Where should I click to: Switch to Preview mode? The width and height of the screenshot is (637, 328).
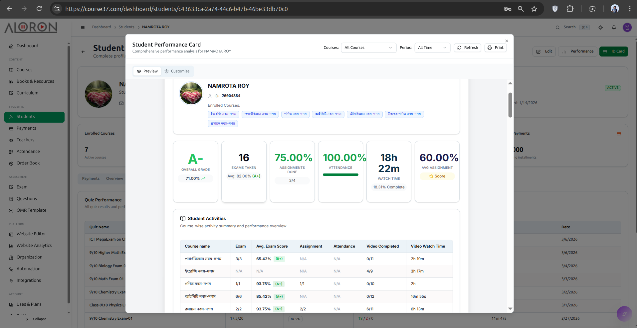click(x=147, y=71)
